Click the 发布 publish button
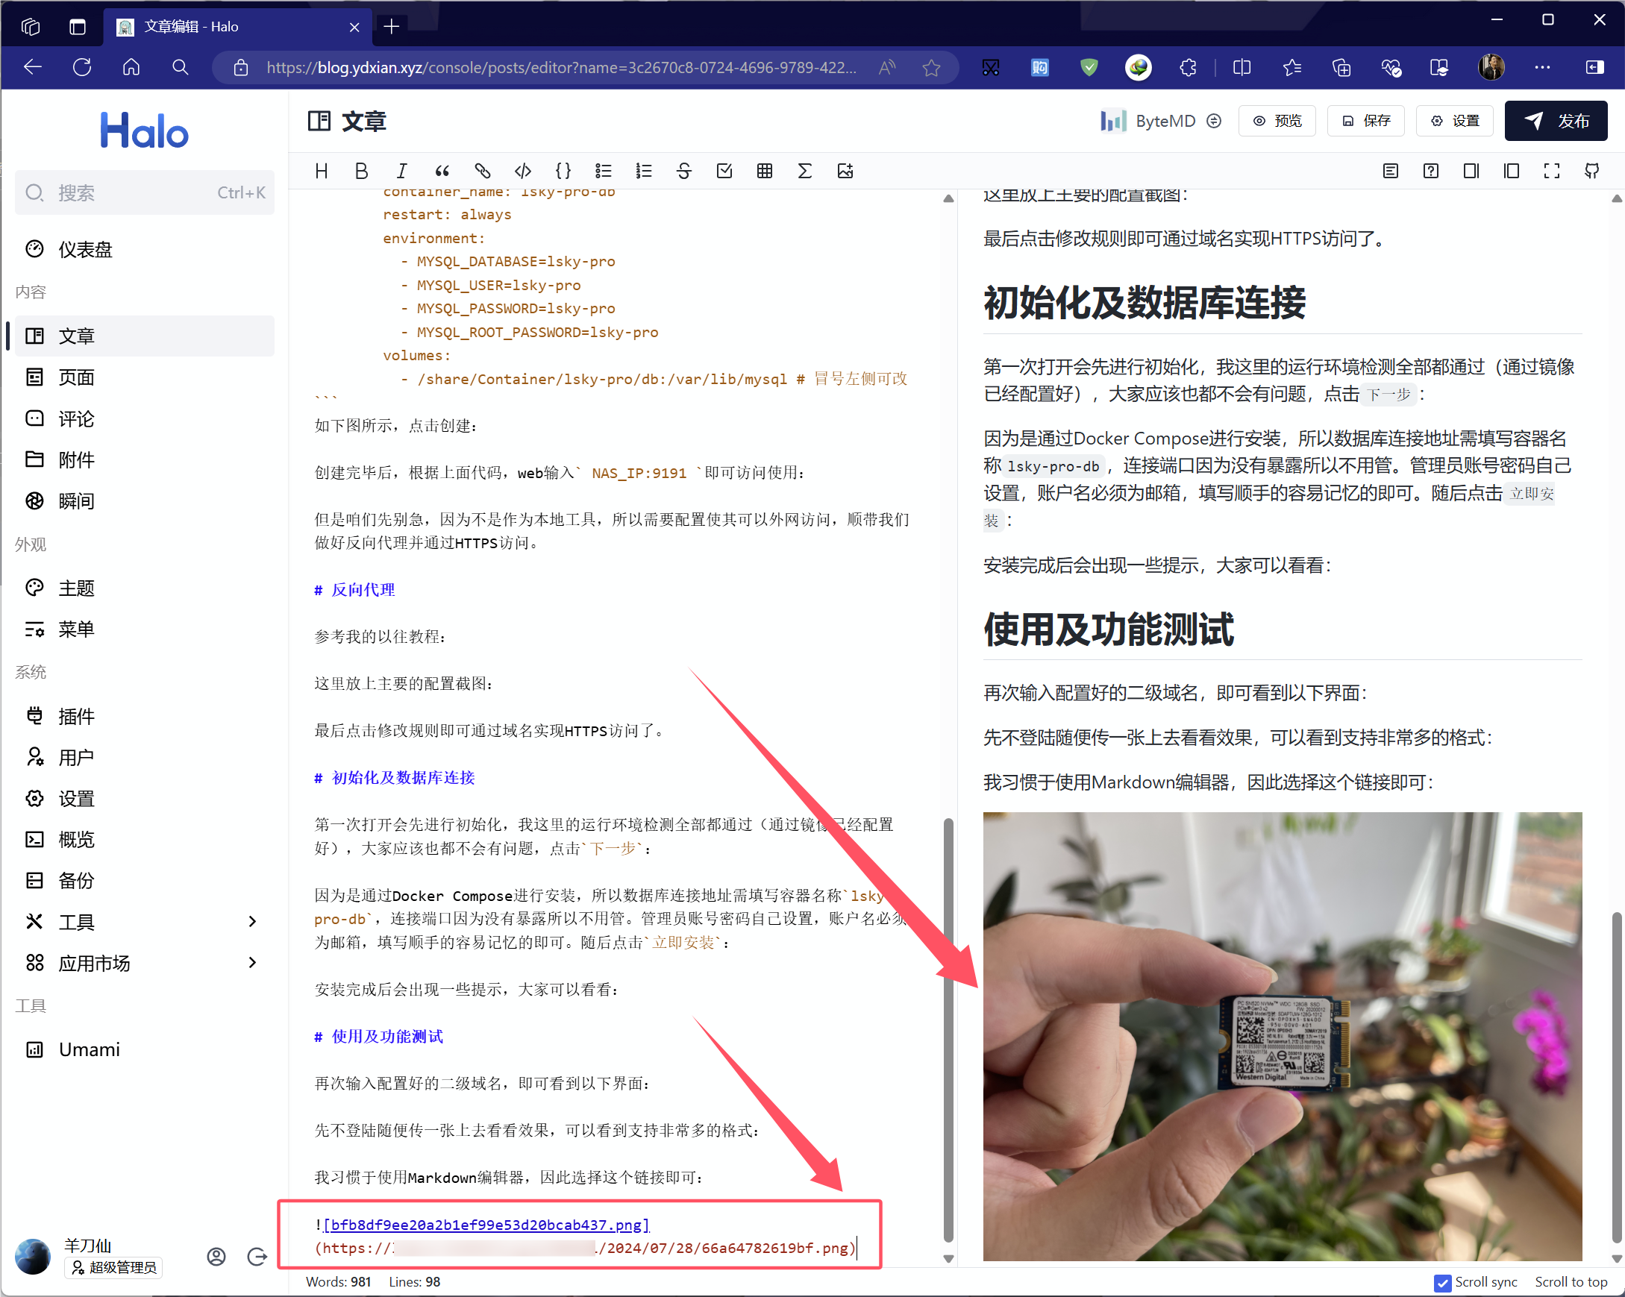1625x1297 pixels. tap(1556, 121)
